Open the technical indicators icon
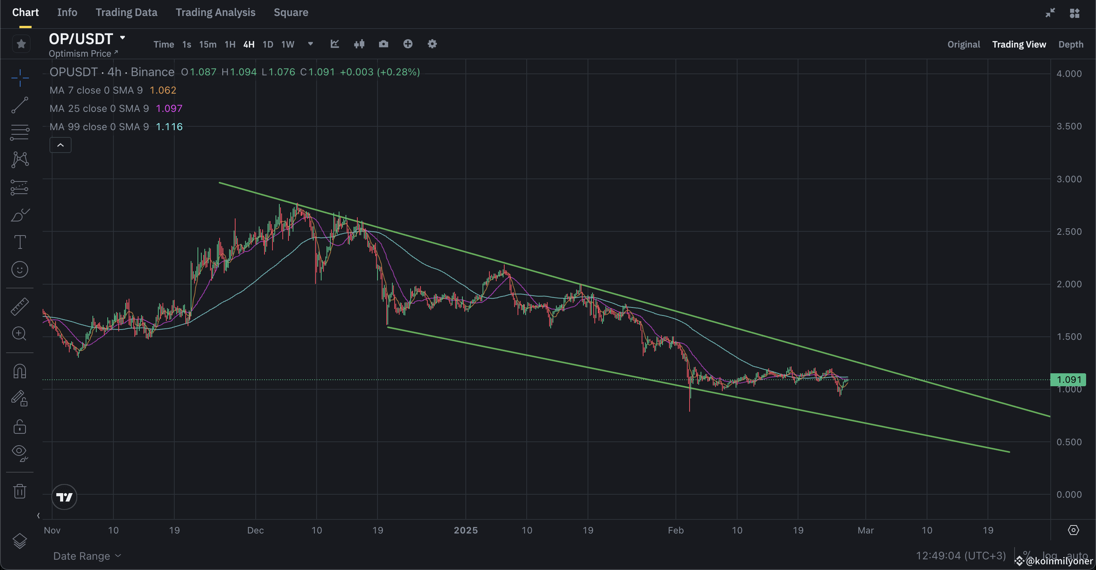Viewport: 1096px width, 570px height. point(335,44)
